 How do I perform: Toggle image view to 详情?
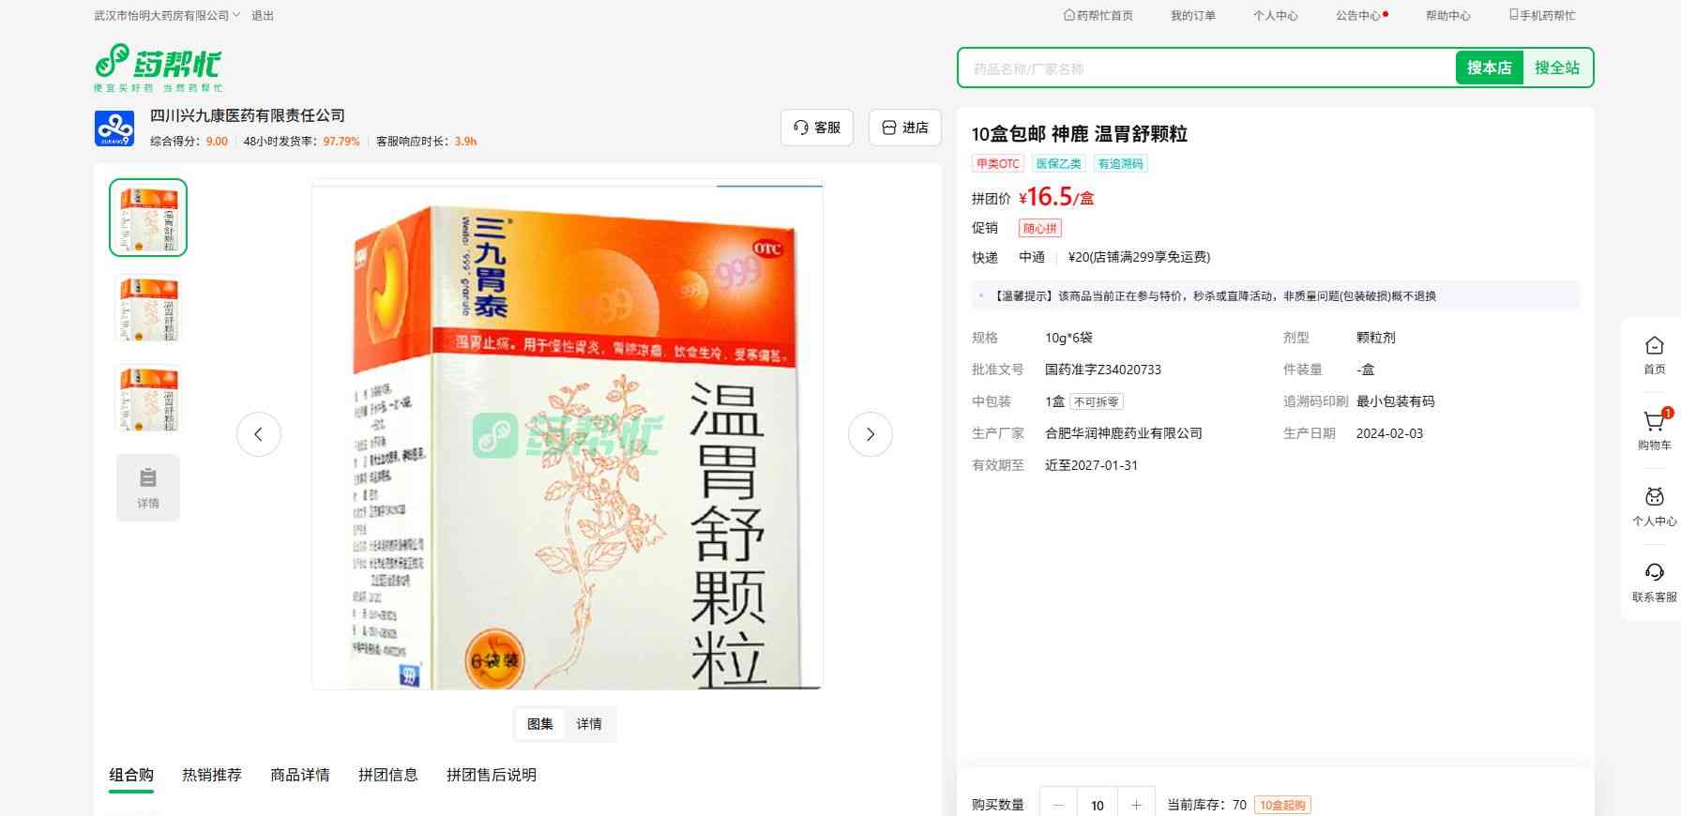click(589, 724)
